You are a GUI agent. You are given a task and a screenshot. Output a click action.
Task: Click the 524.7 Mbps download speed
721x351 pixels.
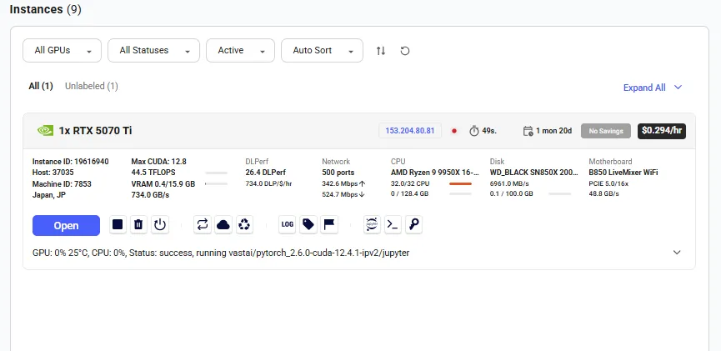coord(344,194)
